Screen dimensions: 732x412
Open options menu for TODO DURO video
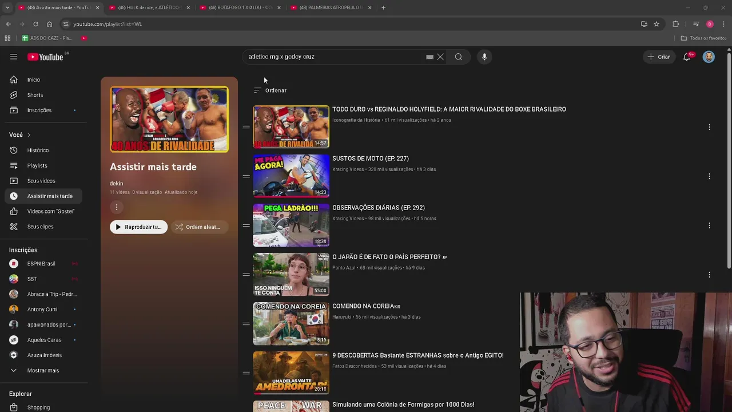[709, 127]
